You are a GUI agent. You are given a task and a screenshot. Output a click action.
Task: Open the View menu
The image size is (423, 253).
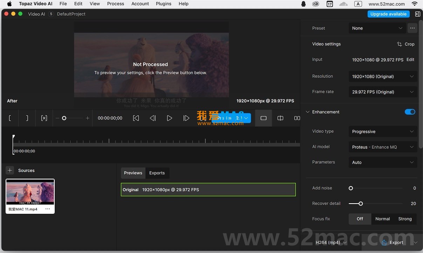click(95, 4)
